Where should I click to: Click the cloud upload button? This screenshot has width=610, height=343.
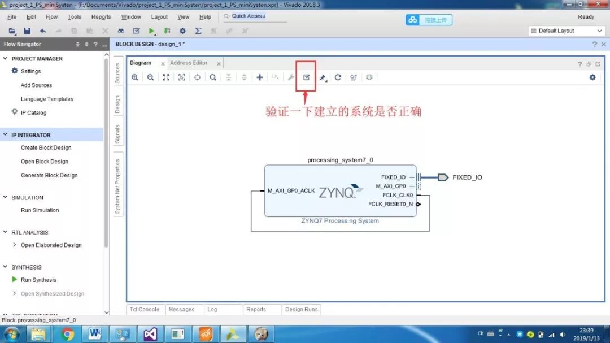pos(429,20)
